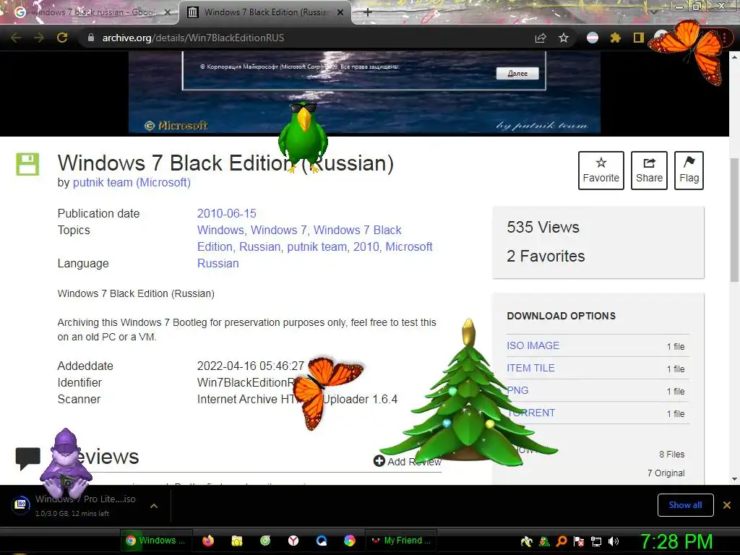The image size is (740, 555).
Task: Close the Google search tab
Action: pos(168,12)
